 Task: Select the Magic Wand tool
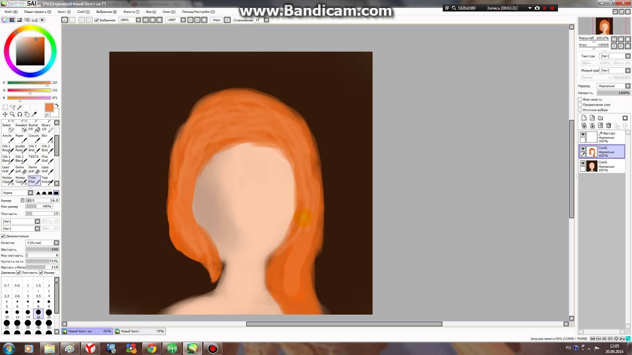point(20,107)
